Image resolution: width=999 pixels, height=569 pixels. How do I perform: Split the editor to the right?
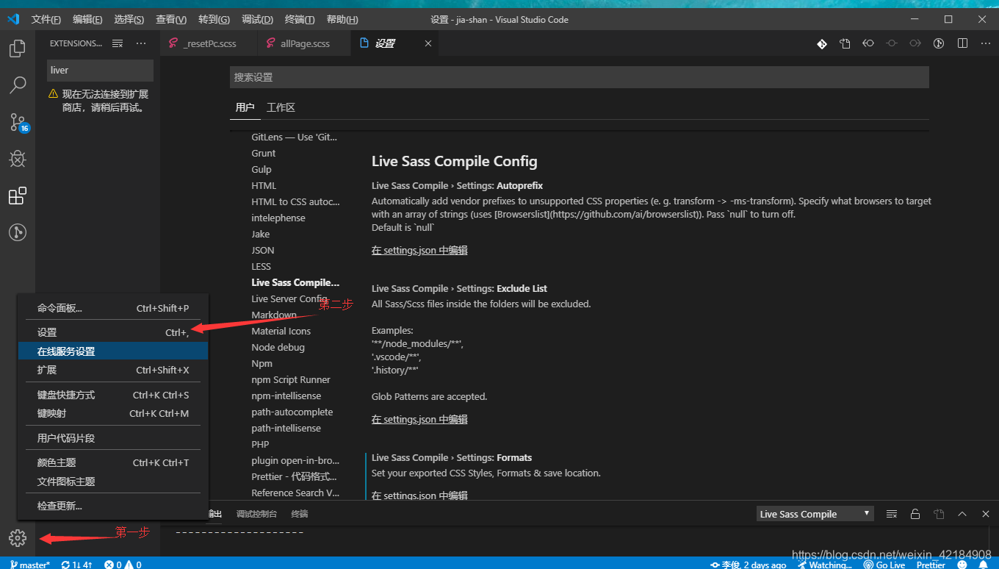(x=962, y=43)
